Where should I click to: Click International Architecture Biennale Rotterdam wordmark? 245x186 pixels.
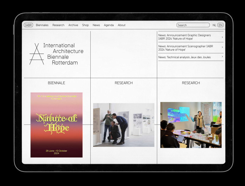[63, 54]
